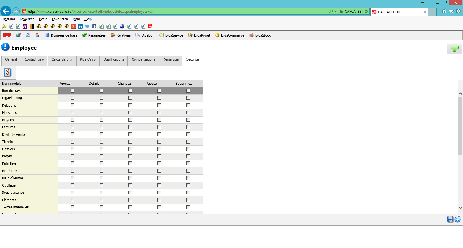Open the Facebook favorite shortcut
This screenshot has height=248, width=463.
pyautogui.click(x=94, y=26)
